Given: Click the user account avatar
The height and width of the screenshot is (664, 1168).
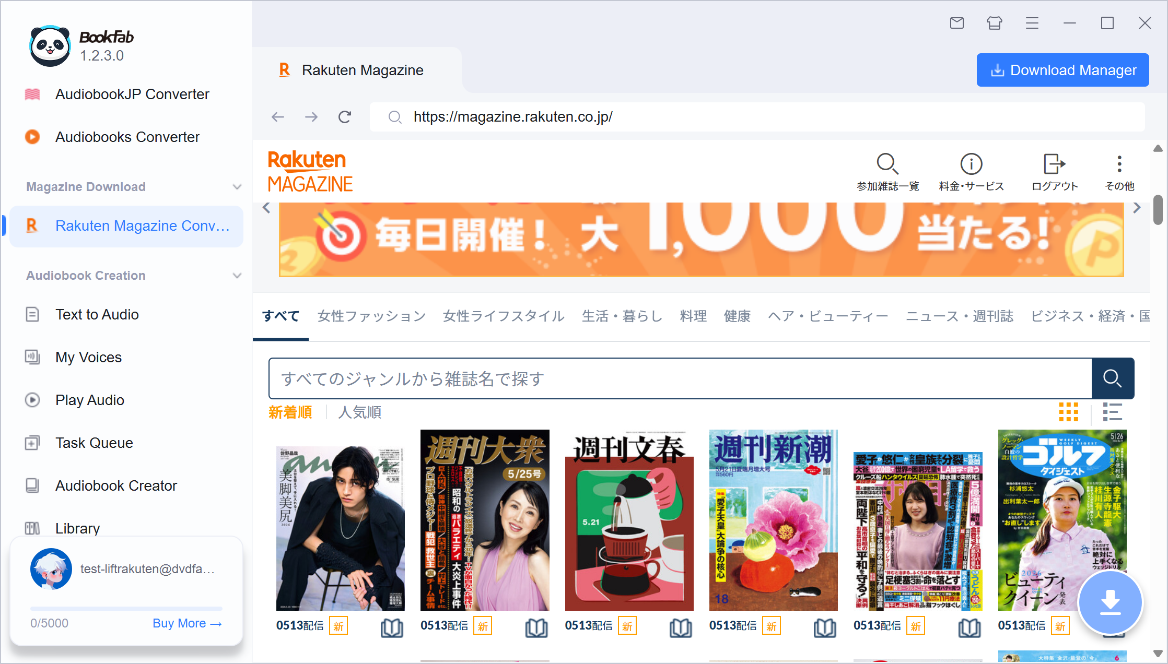Looking at the screenshot, I should pos(51,569).
